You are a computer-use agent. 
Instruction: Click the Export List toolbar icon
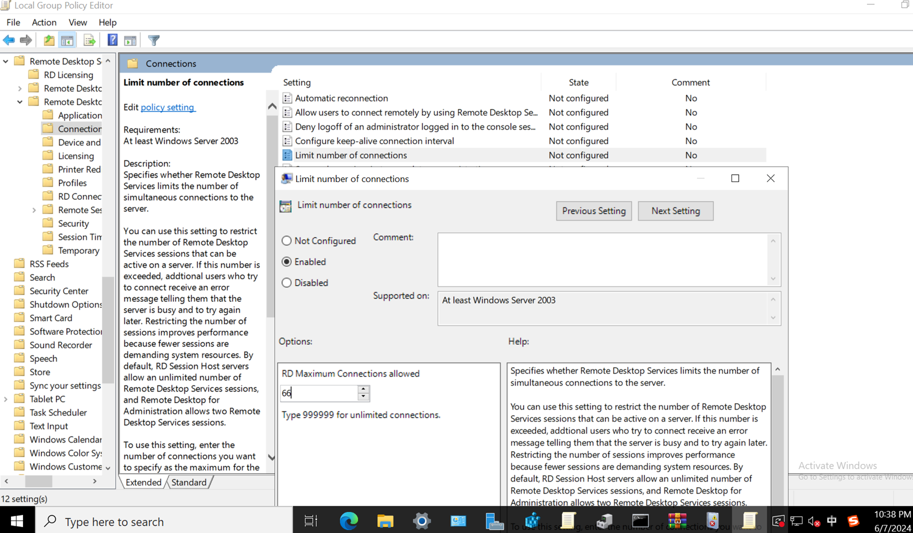coord(89,40)
